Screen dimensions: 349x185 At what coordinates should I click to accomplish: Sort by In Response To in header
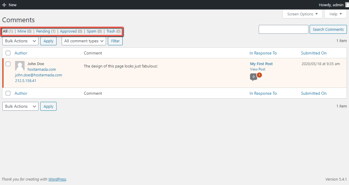263,53
